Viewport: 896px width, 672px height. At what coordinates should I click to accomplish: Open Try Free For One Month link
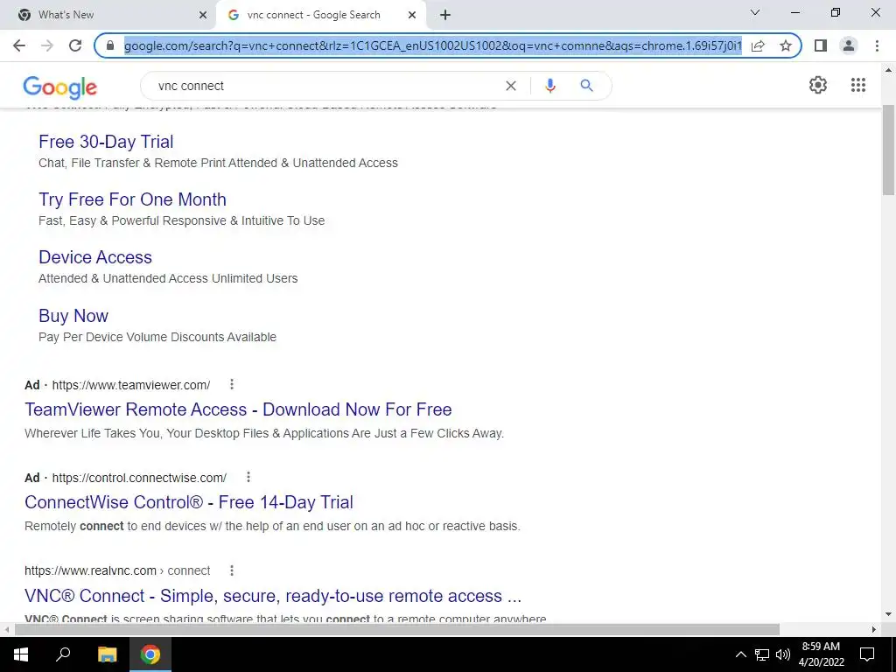pos(132,199)
